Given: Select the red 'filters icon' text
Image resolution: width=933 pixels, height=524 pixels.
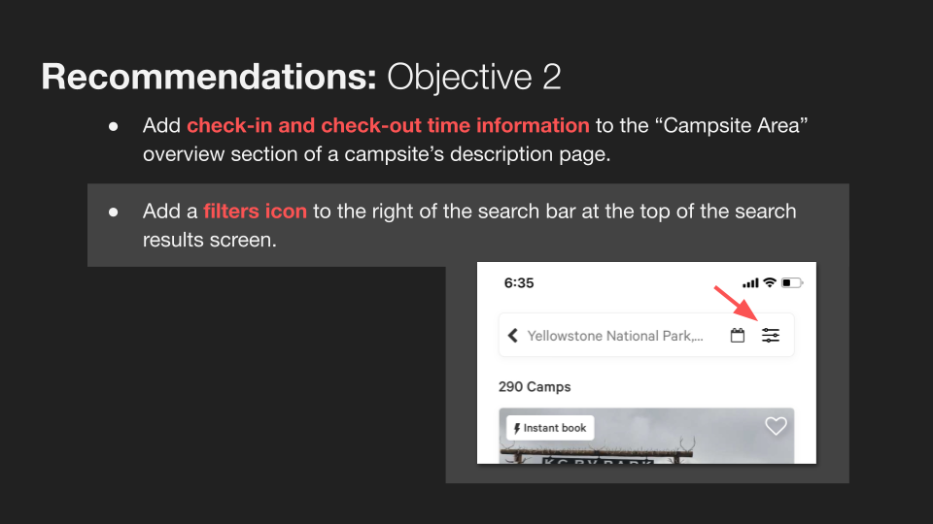Looking at the screenshot, I should pos(256,212).
